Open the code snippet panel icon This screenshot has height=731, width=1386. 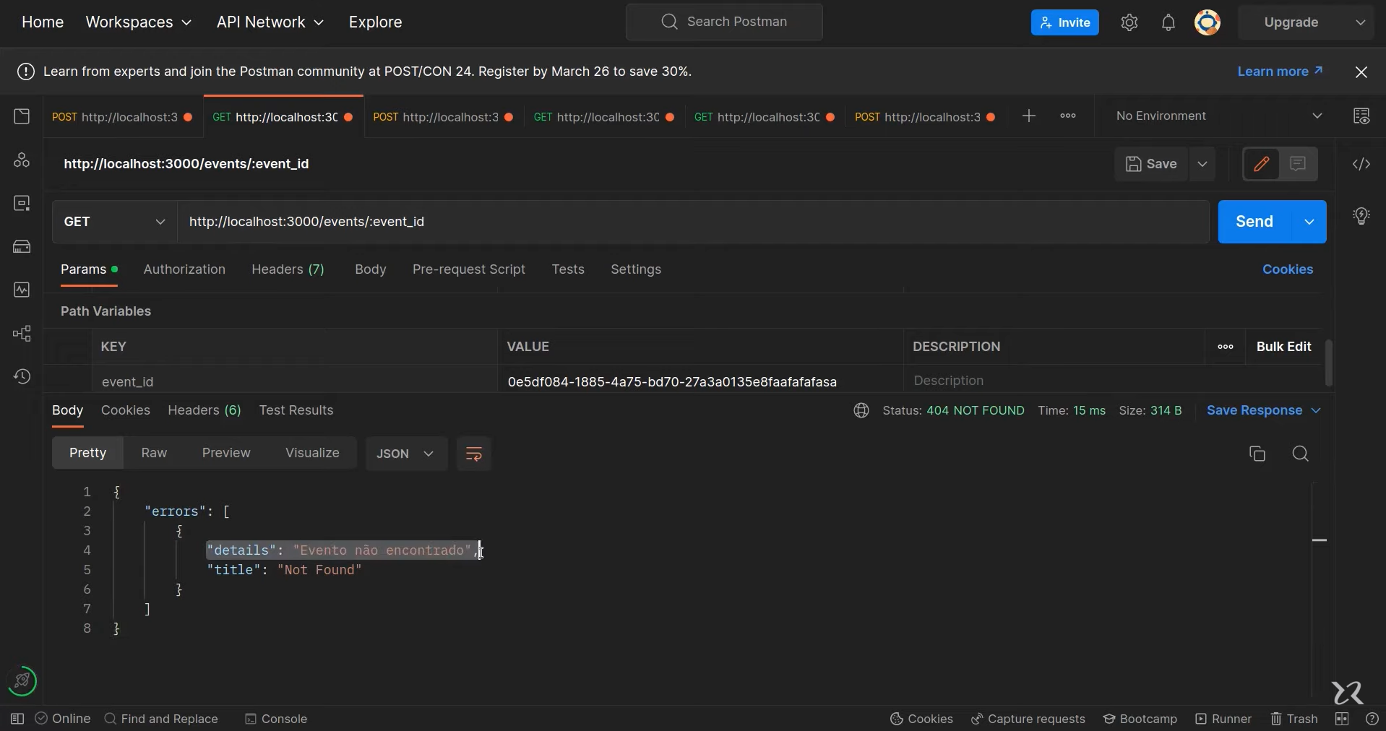[x=1361, y=164]
